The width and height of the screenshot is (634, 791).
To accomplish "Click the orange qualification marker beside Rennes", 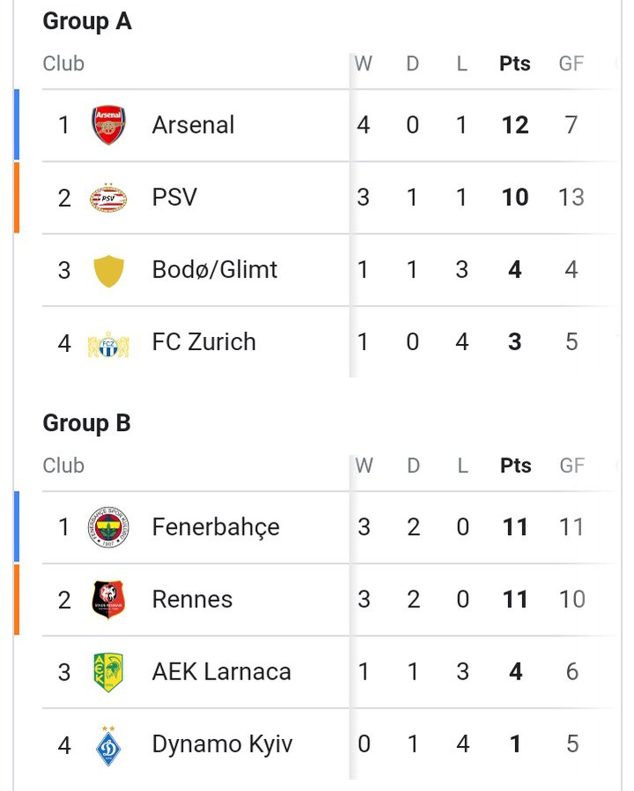I will (x=17, y=599).
